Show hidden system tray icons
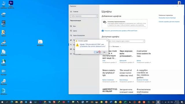The width and height of the screenshot is (185, 104). coord(162,102)
